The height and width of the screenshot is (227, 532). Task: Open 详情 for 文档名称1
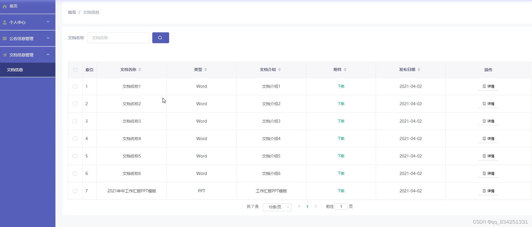488,86
